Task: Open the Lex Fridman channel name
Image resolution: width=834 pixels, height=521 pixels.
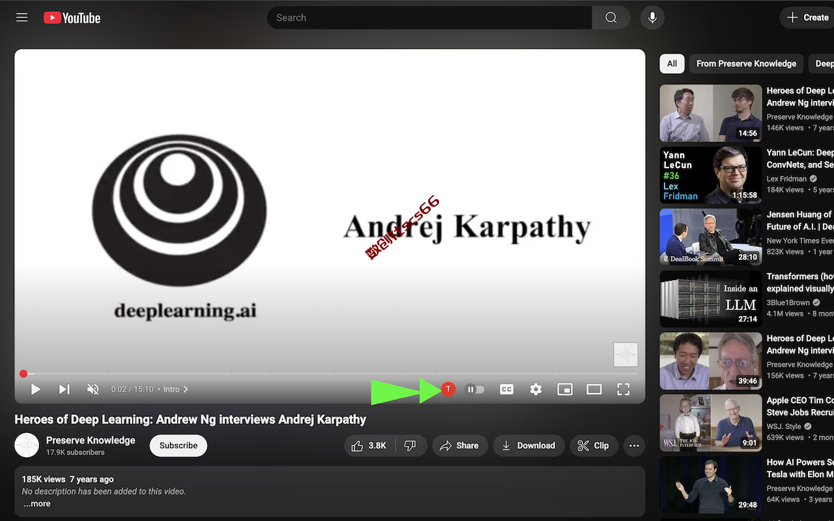Action: (787, 178)
